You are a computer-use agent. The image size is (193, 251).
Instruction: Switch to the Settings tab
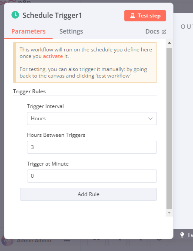pos(71,31)
